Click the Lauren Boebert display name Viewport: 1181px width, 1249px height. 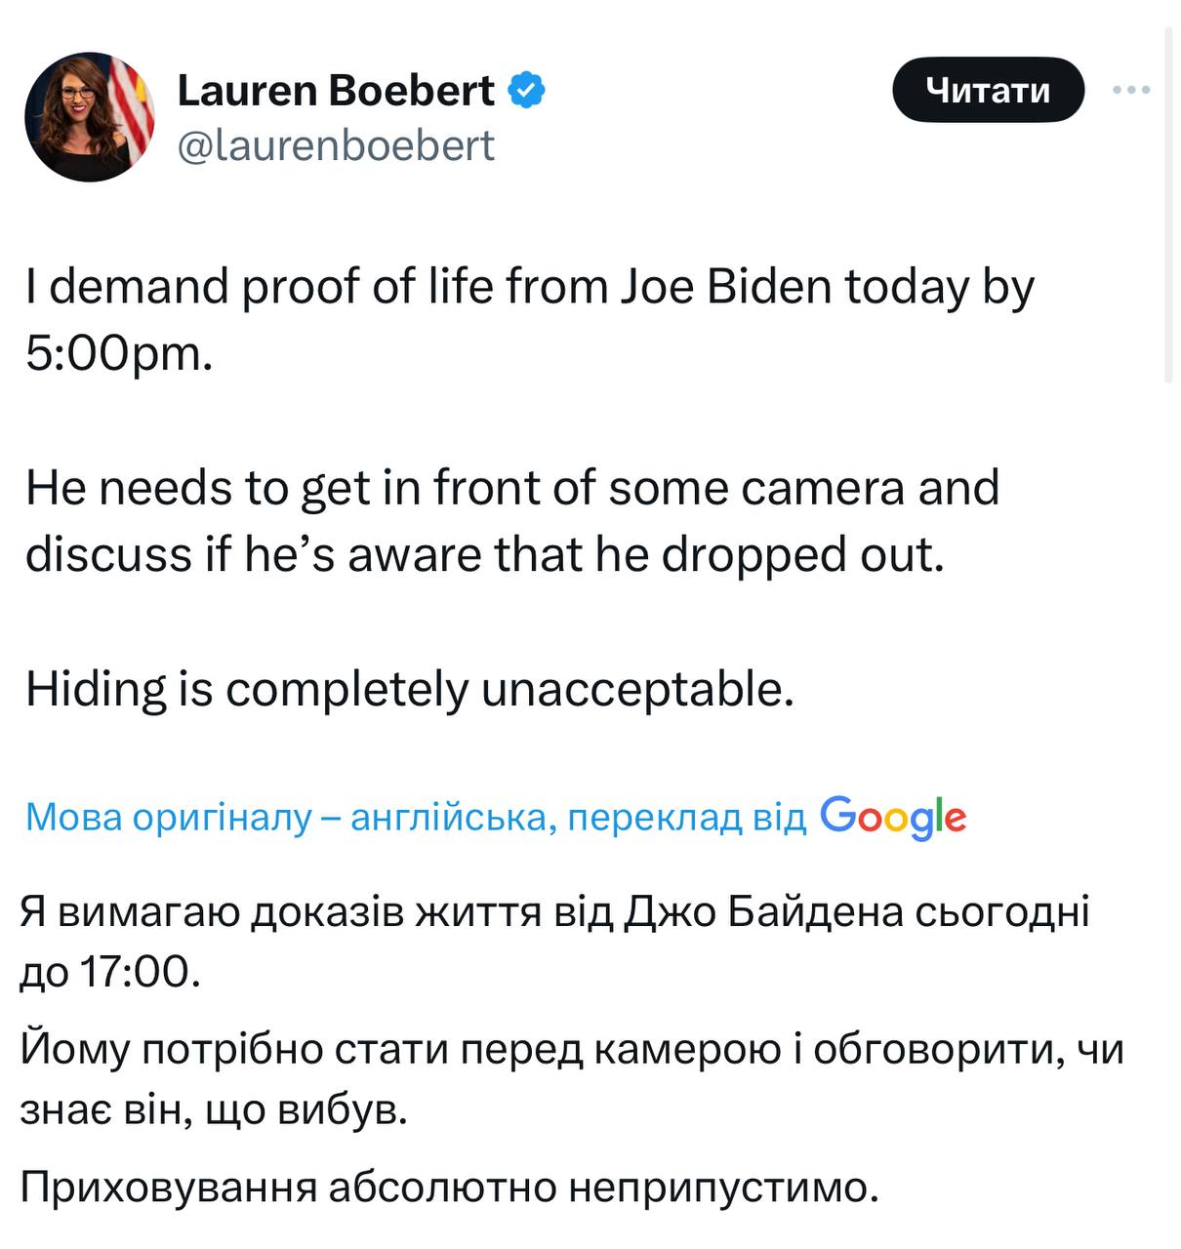click(x=335, y=91)
